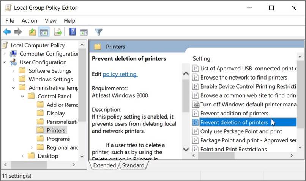This screenshot has width=306, height=181.
Task: Expand the Desktop folder node
Action: tap(23, 156)
